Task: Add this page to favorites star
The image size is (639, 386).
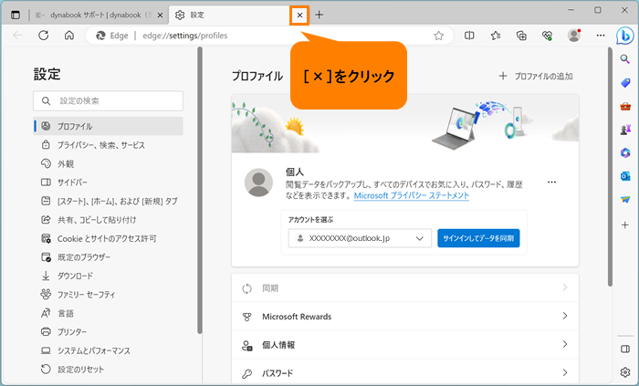Action: (x=438, y=36)
